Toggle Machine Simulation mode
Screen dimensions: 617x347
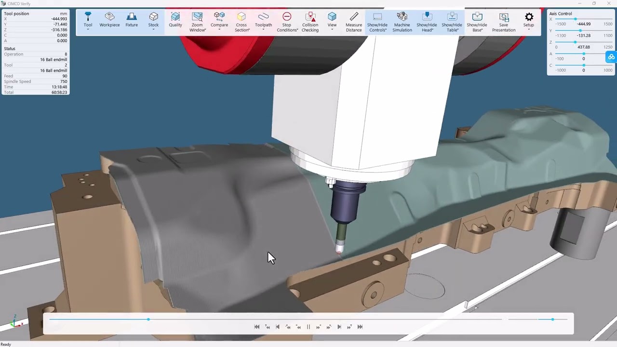click(402, 22)
